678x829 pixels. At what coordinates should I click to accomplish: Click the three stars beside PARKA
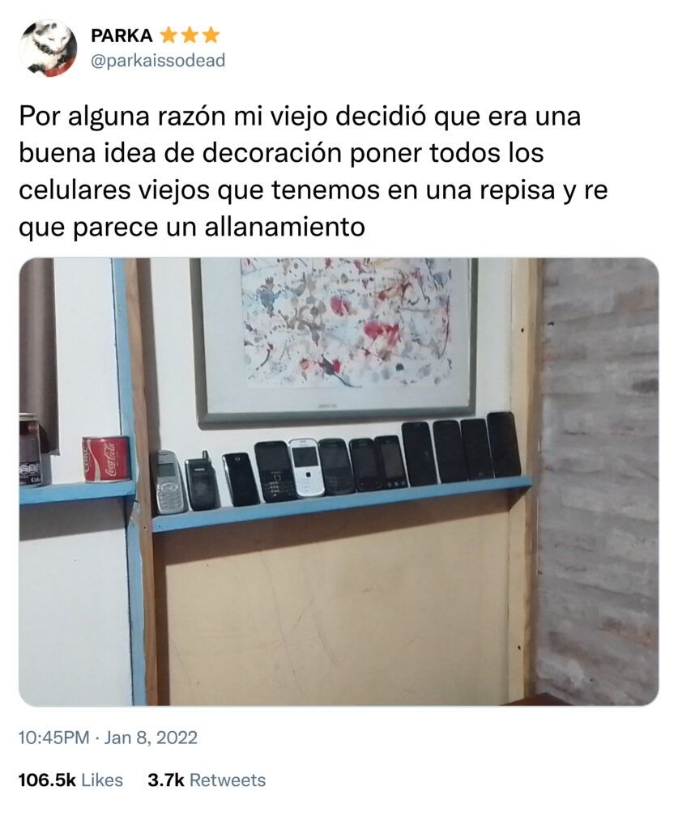[190, 36]
